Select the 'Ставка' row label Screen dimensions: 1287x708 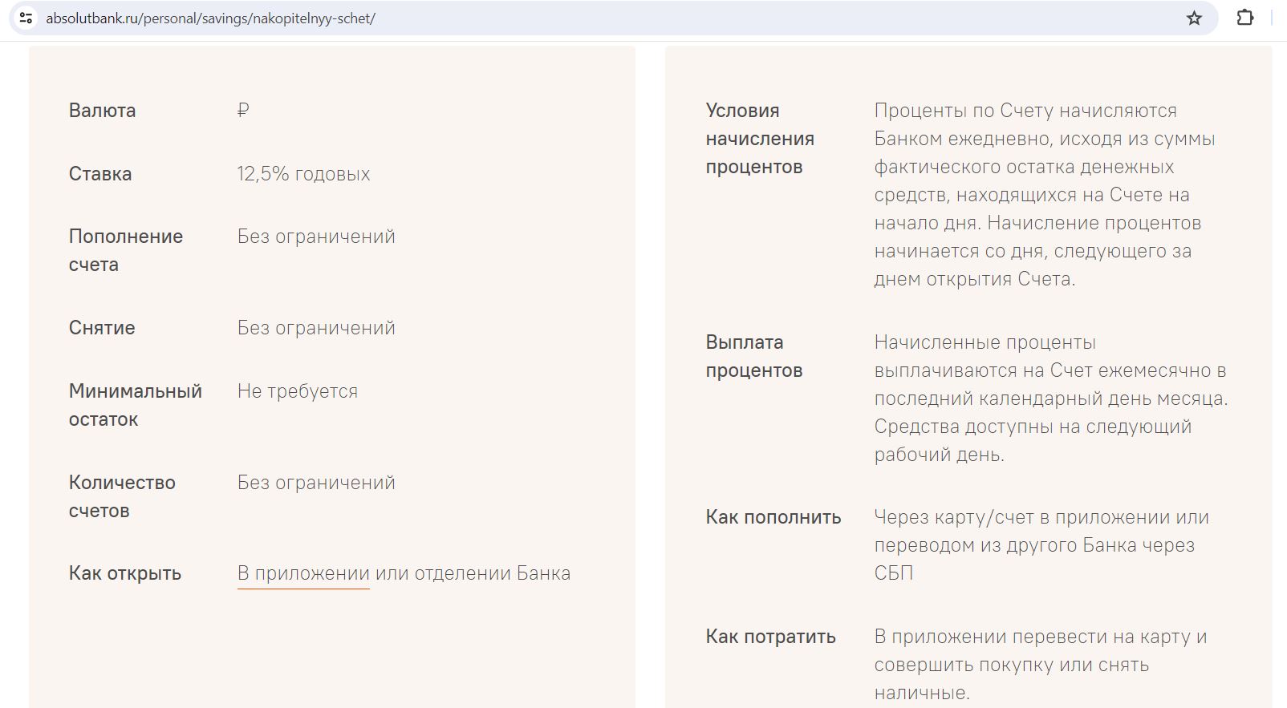tap(100, 174)
